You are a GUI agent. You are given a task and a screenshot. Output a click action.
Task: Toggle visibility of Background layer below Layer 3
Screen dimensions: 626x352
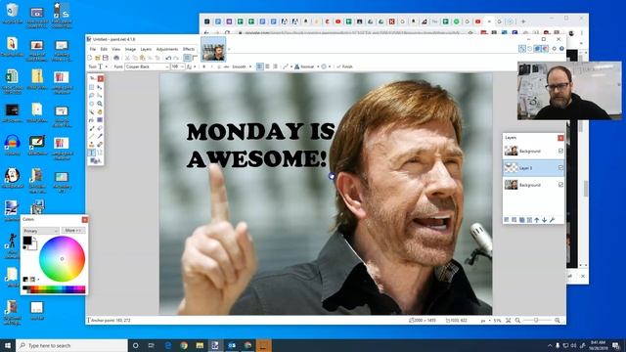click(x=560, y=185)
